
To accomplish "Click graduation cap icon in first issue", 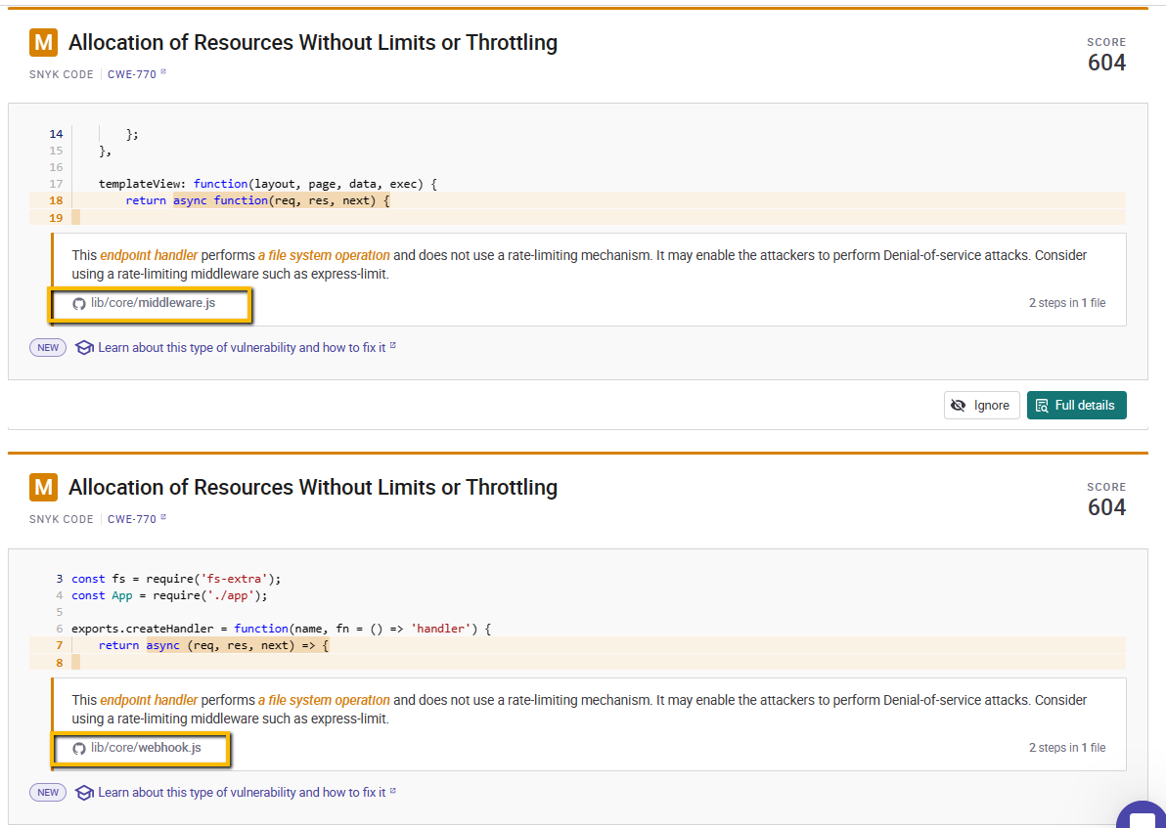I will tap(85, 348).
